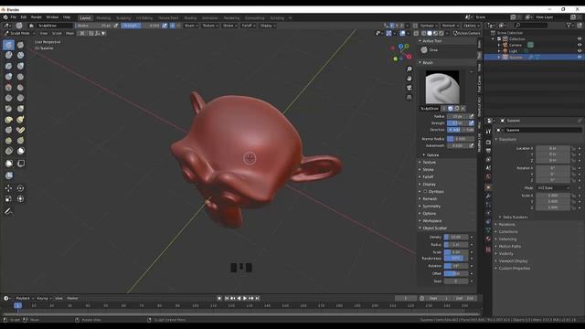Select the Draw sculpt brush tool
Viewport: 585px width, 329px height.
click(8, 45)
